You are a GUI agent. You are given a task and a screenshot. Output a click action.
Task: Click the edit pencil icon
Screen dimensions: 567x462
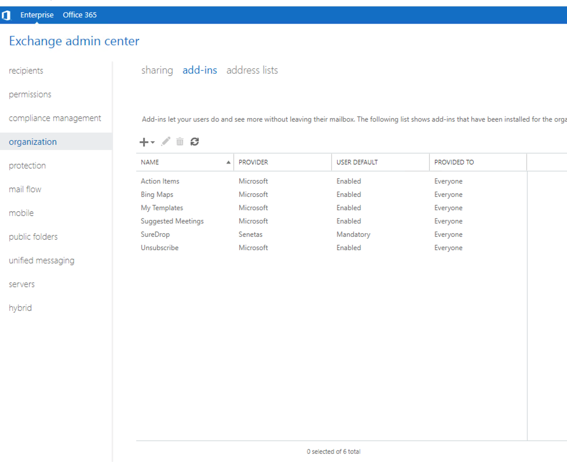[166, 141]
